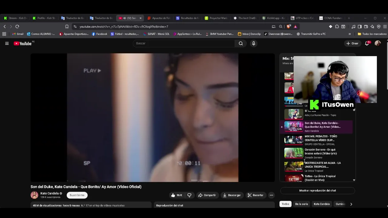The height and width of the screenshot is (218, 388).
Task: Select the Kate Candela filter chip
Action: coord(322,204)
